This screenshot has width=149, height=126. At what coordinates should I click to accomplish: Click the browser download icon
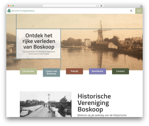101,6
